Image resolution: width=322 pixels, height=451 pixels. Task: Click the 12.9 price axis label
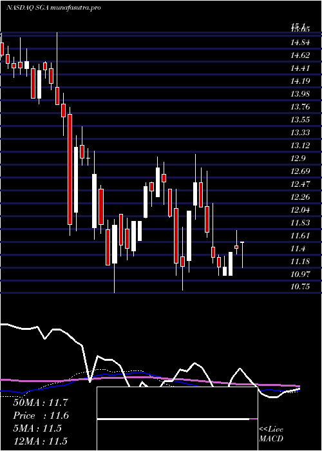coord(298,158)
